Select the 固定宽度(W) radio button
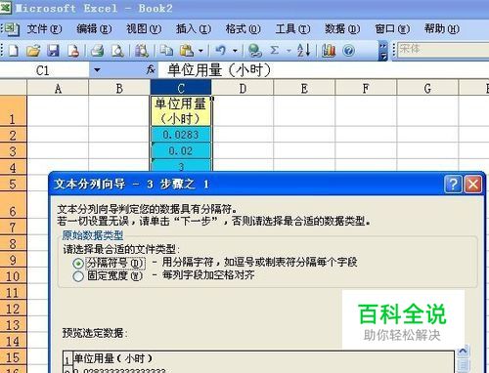Viewport: 489px width, 373px height. pos(78,276)
